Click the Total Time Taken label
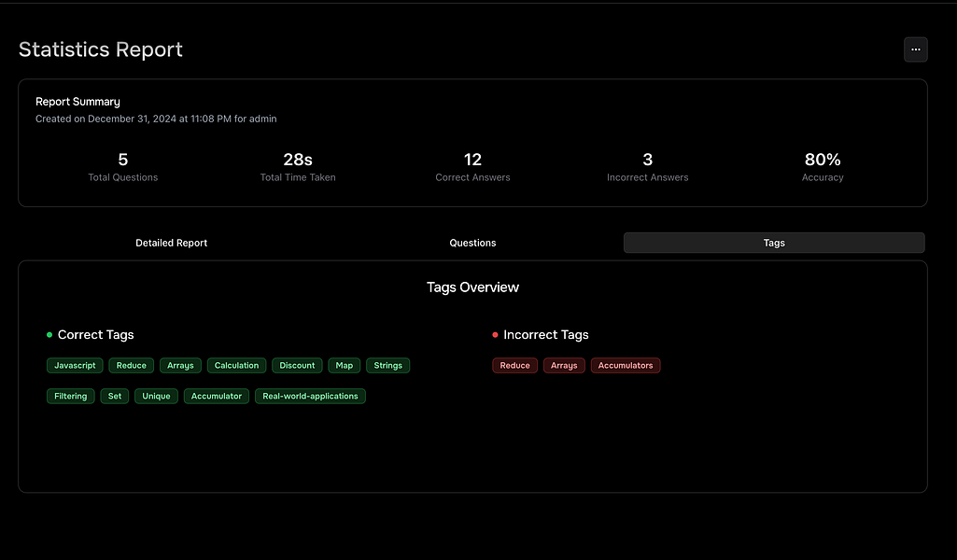Image resolution: width=957 pixels, height=560 pixels. coord(298,177)
